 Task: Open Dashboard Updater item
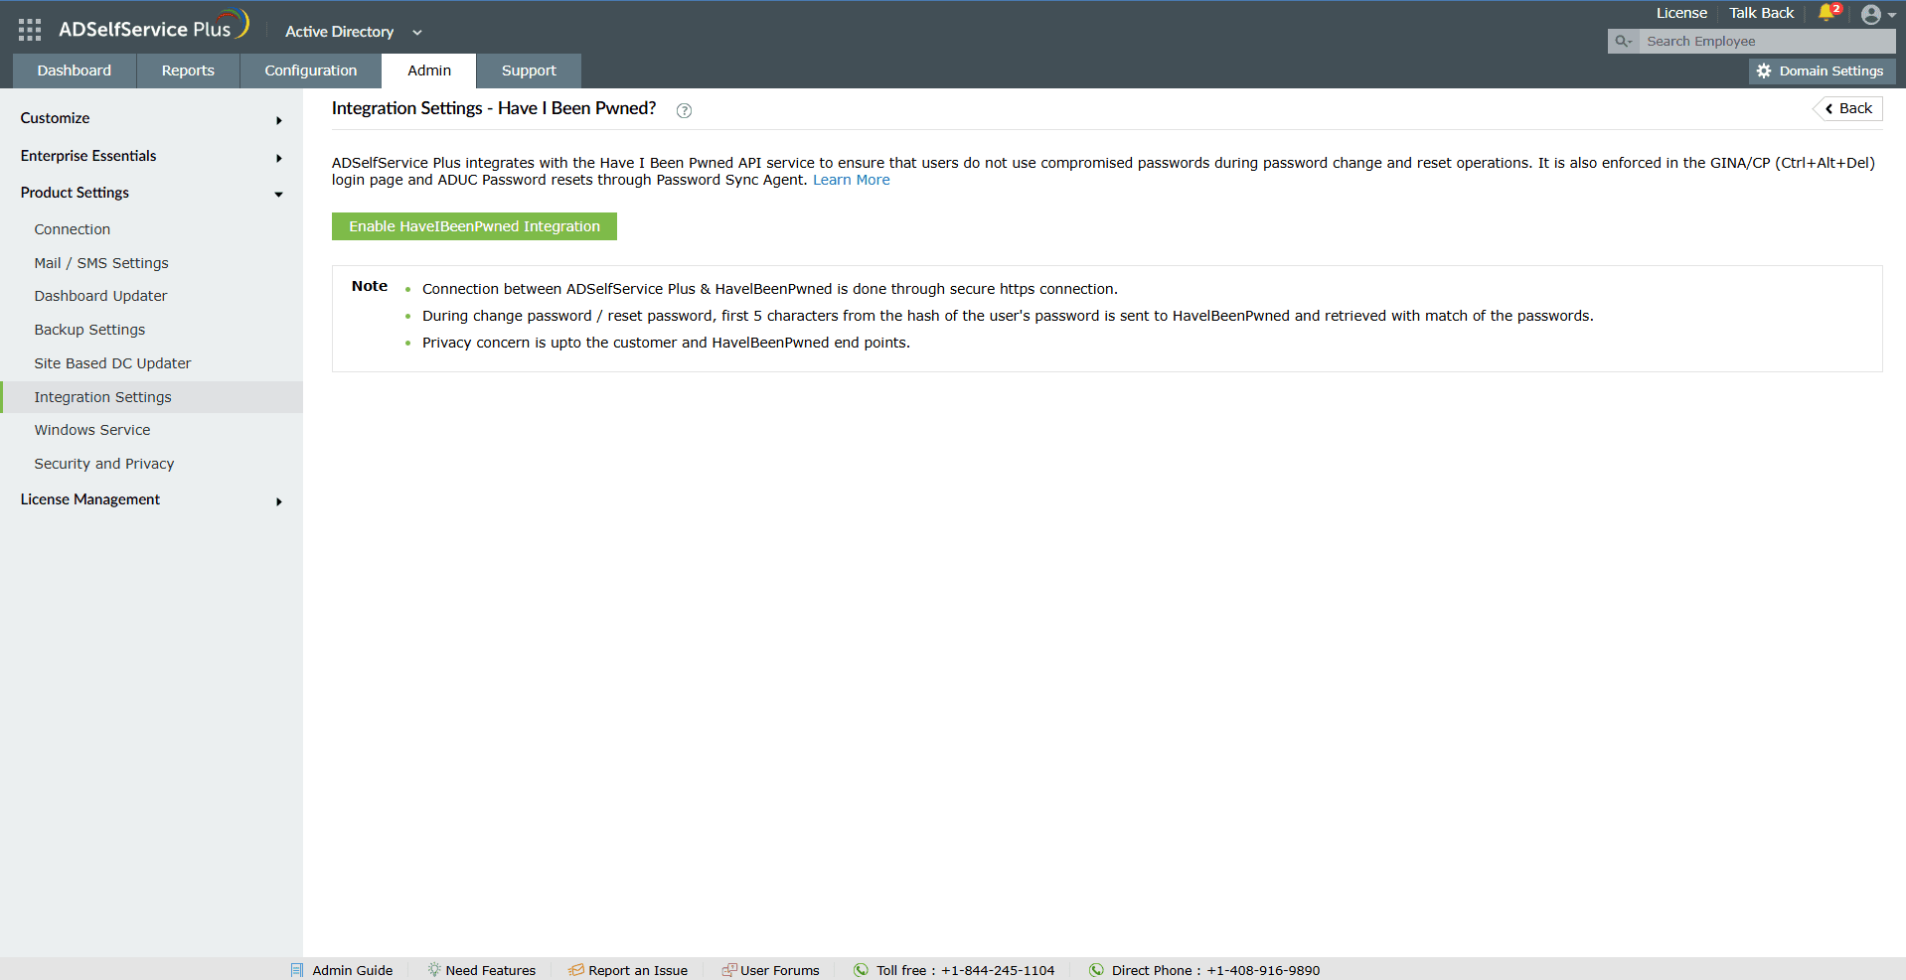point(100,296)
